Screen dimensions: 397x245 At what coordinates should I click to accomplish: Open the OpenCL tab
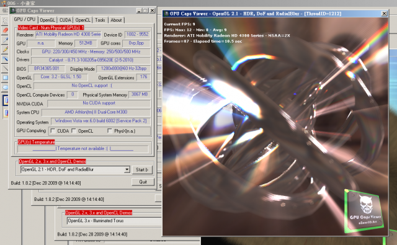click(83, 20)
